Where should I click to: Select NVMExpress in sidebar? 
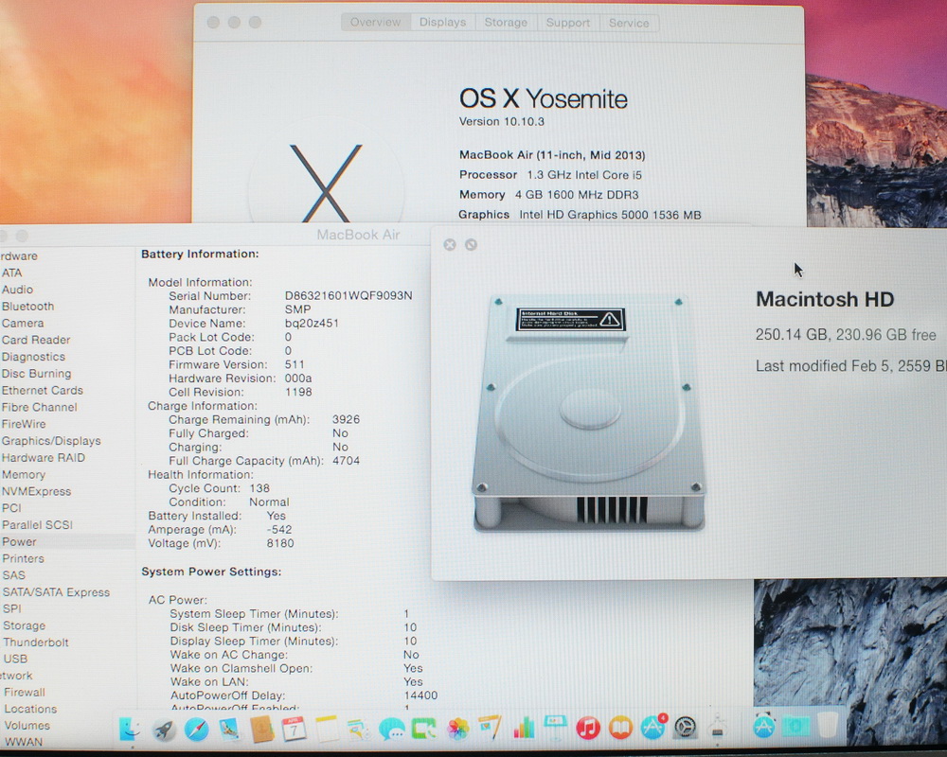[x=36, y=491]
